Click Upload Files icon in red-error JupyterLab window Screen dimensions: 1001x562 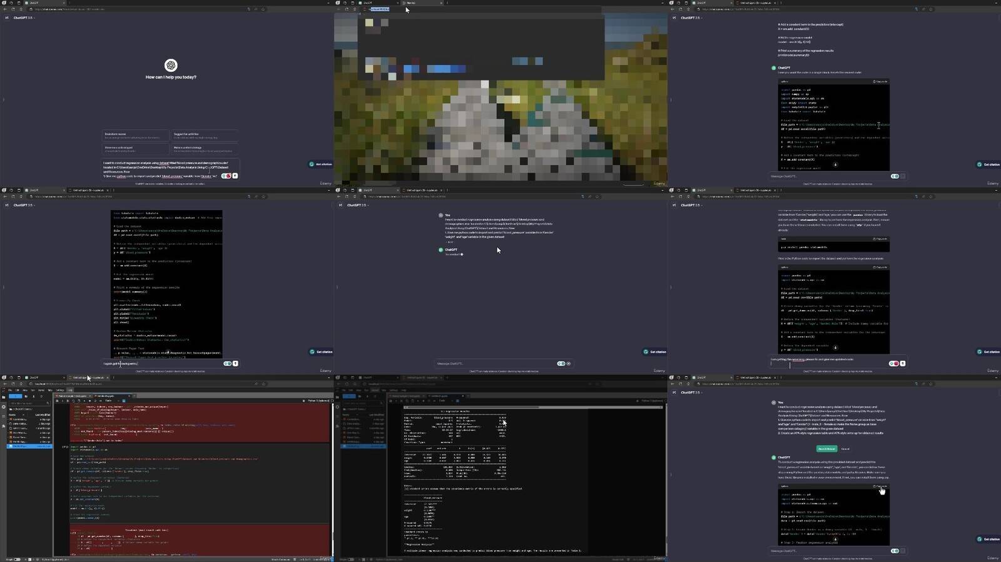[33, 396]
